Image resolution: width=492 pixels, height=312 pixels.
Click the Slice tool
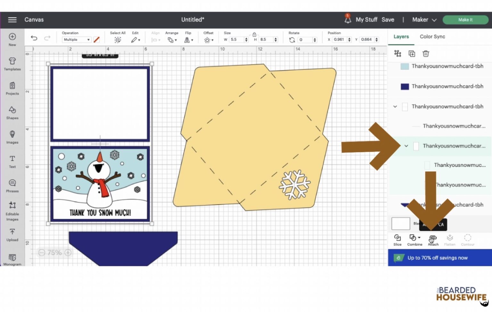(x=397, y=239)
